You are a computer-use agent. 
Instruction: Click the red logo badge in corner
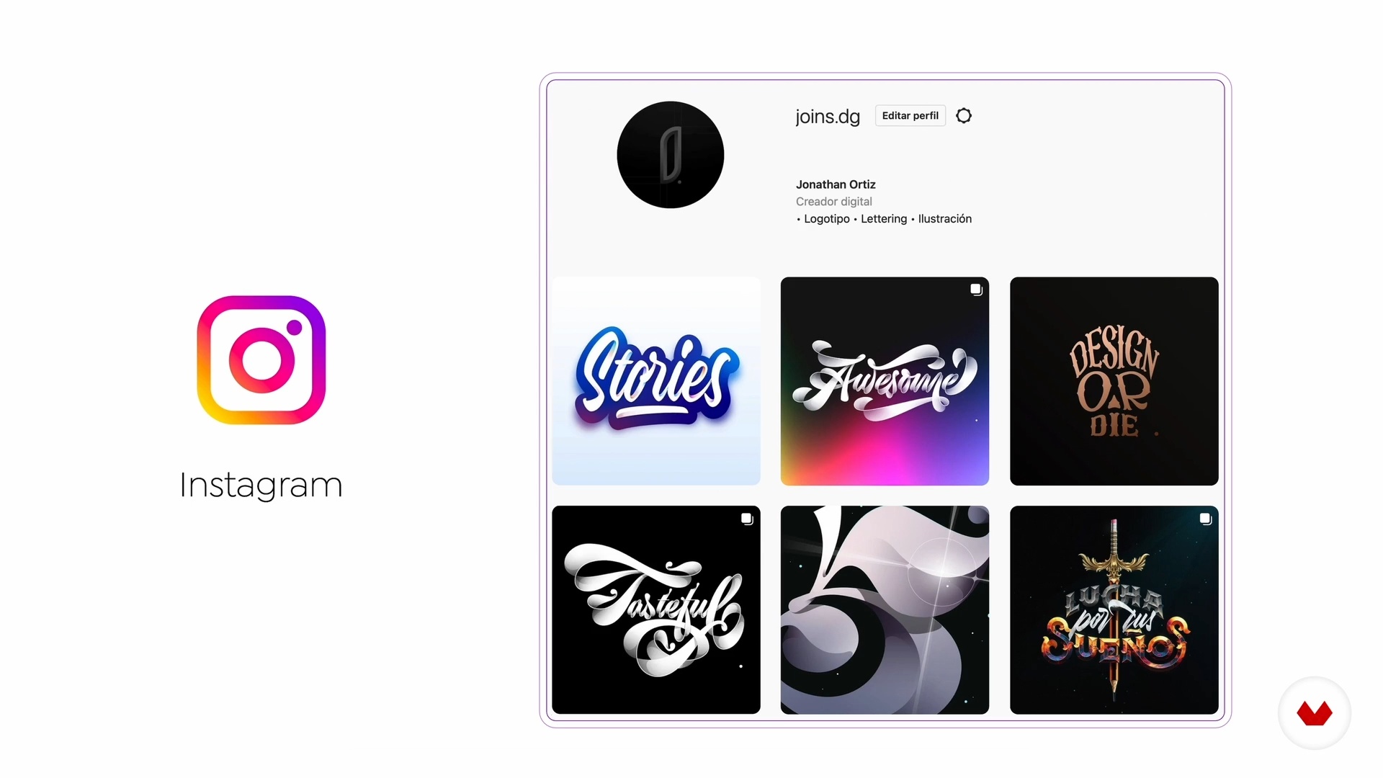pos(1315,713)
